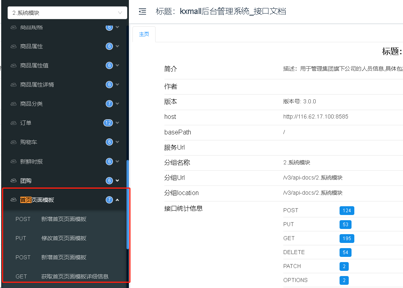Click the 195 GET count badge
This screenshot has height=288, width=403.
[x=347, y=238]
